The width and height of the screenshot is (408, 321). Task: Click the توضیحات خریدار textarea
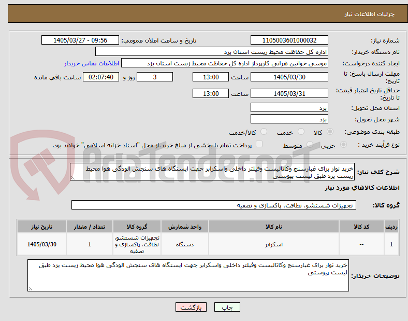(x=188, y=275)
